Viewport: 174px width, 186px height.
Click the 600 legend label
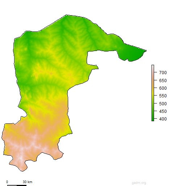tap(163, 88)
